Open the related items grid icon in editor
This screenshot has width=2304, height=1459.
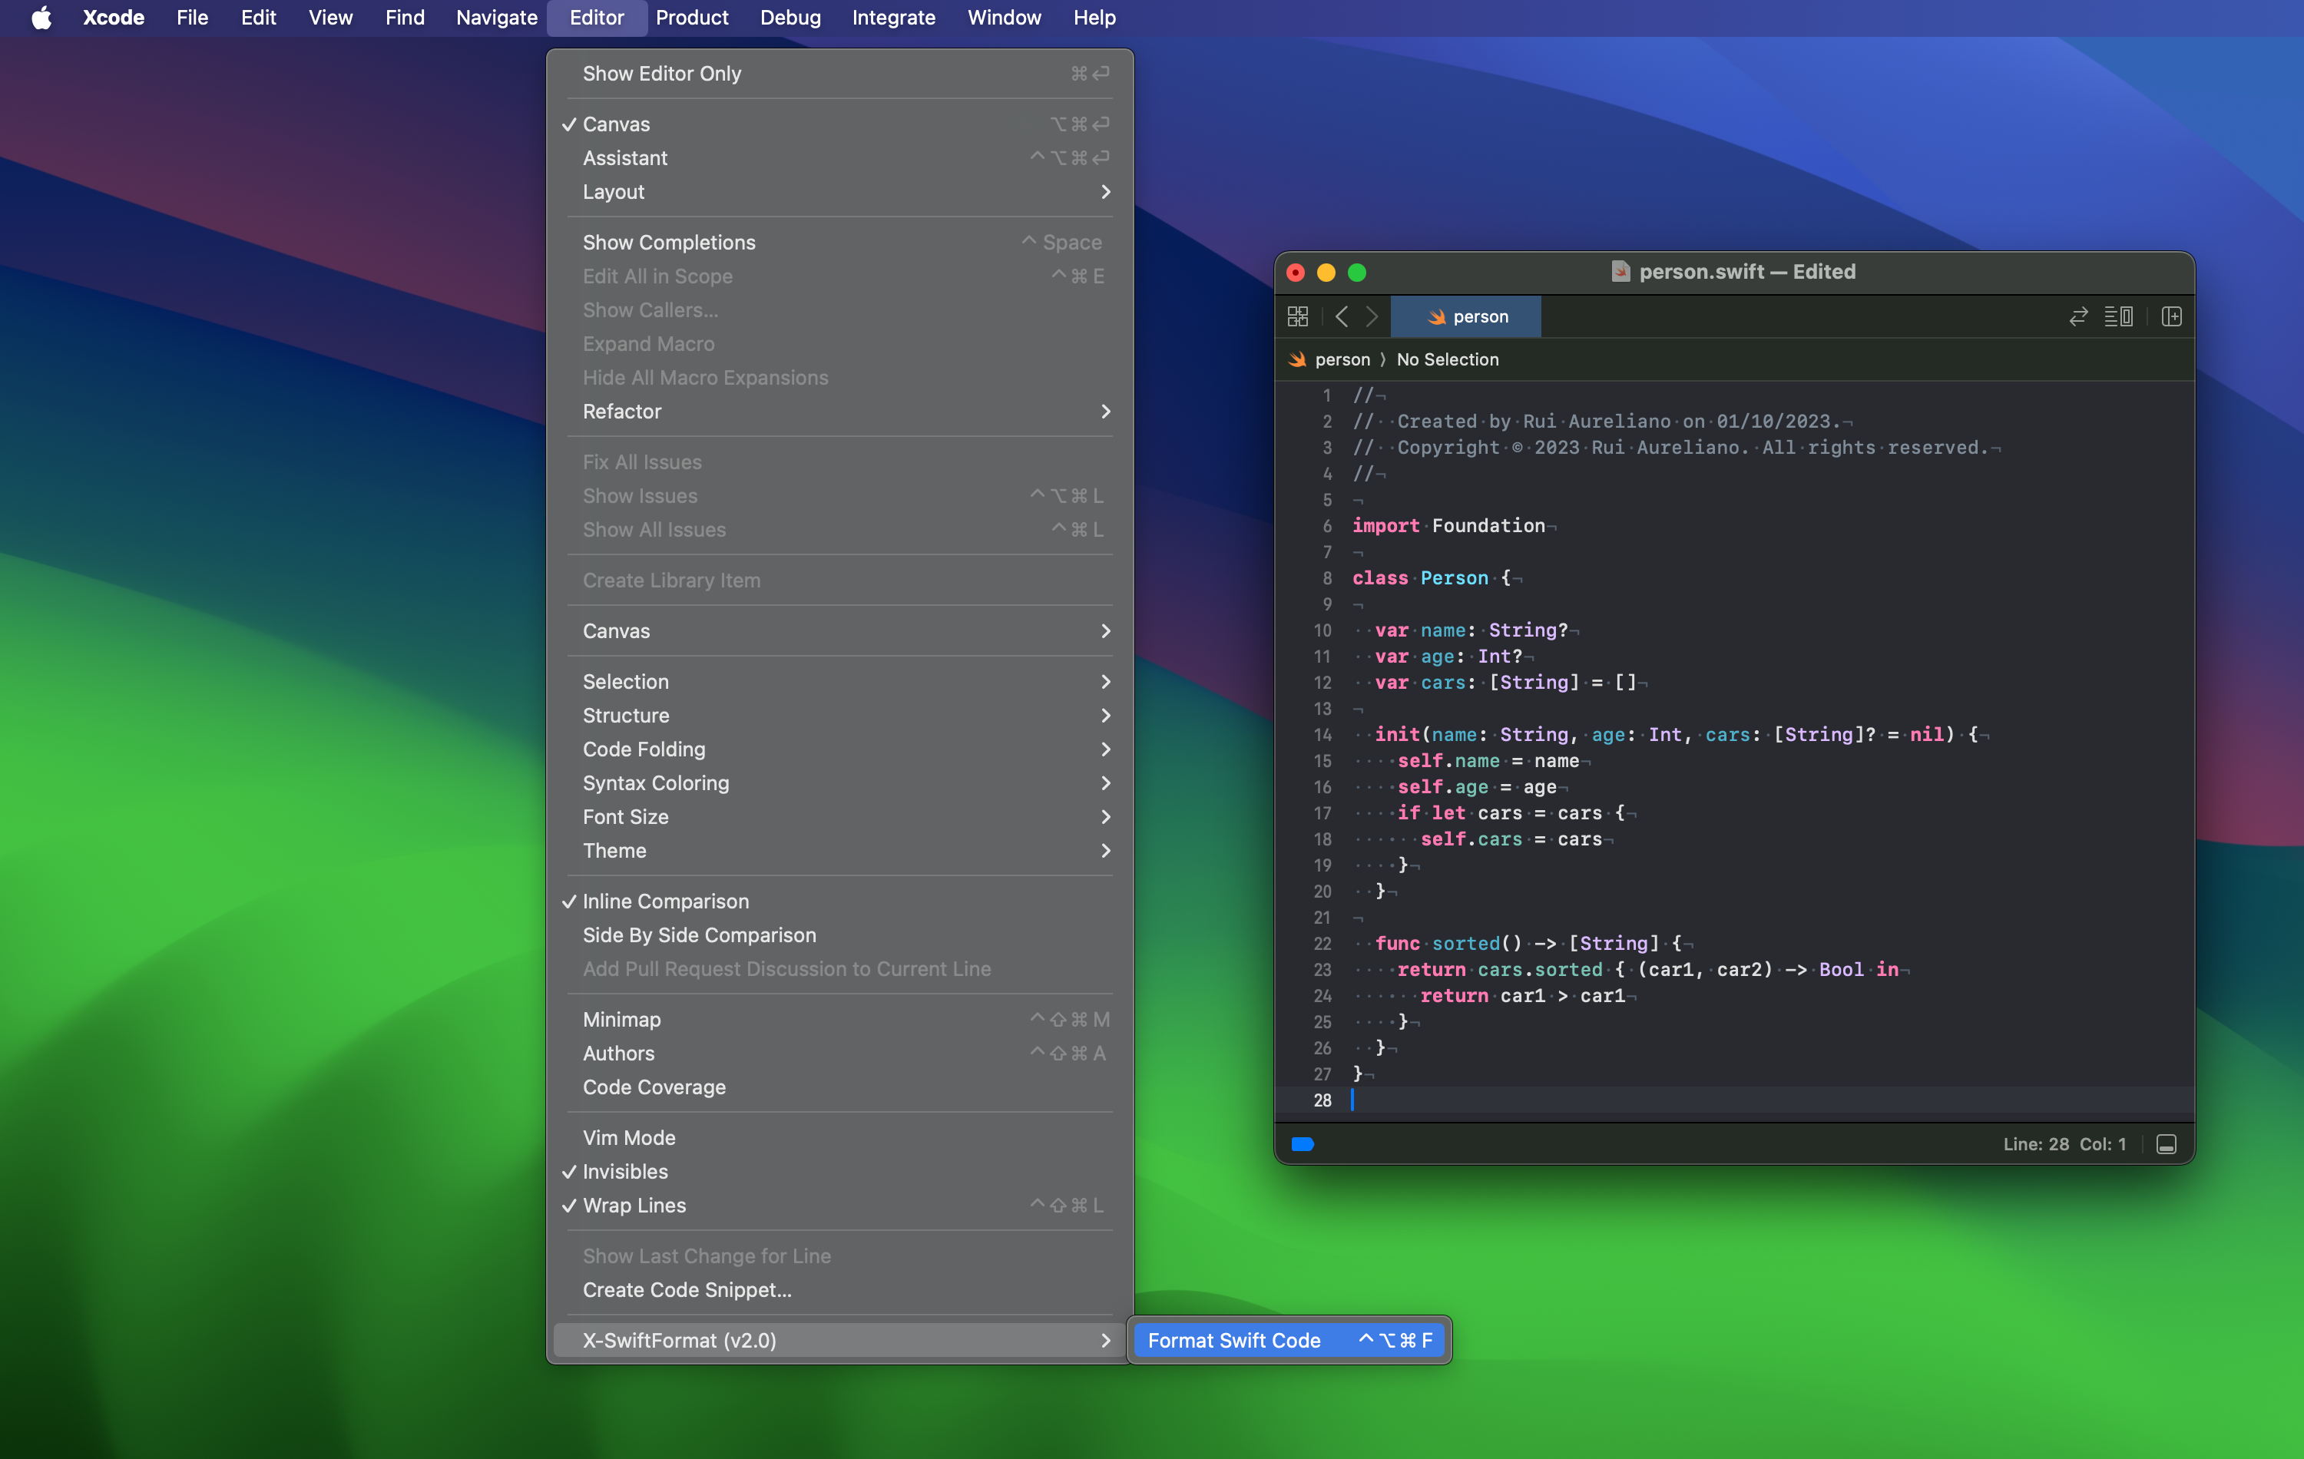1297,316
